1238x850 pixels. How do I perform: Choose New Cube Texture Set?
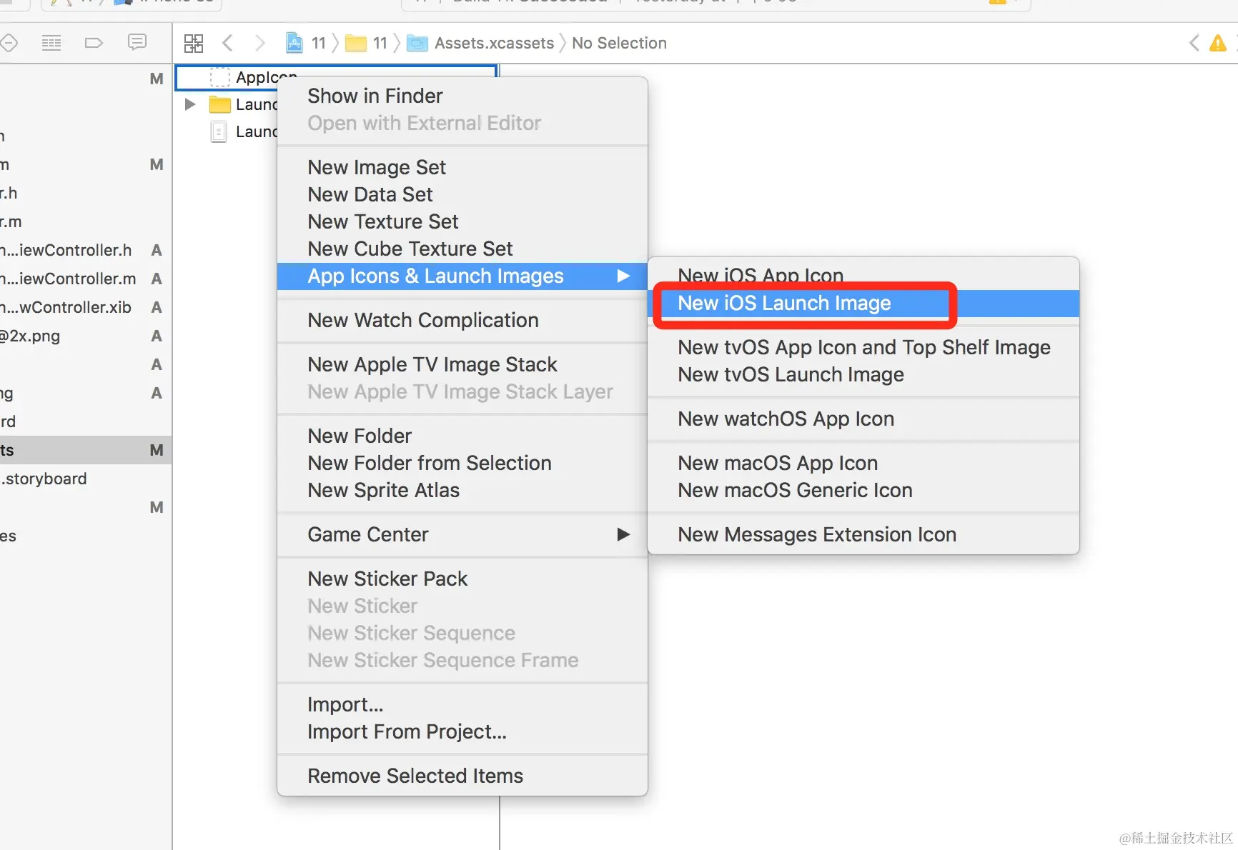[462, 249]
